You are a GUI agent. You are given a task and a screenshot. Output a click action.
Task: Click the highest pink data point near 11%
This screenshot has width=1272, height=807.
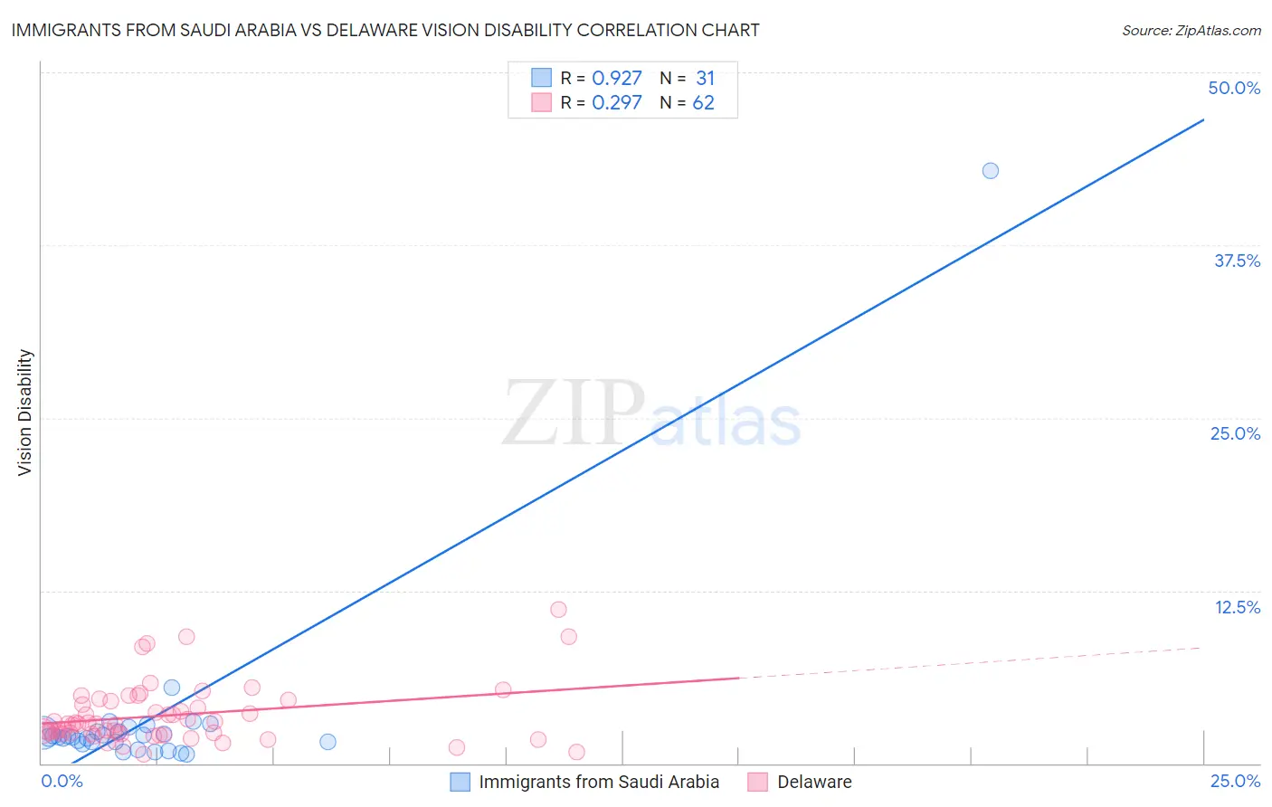coord(558,610)
